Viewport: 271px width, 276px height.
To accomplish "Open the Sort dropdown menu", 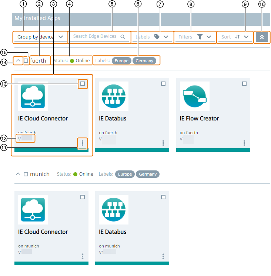I will tap(235, 37).
